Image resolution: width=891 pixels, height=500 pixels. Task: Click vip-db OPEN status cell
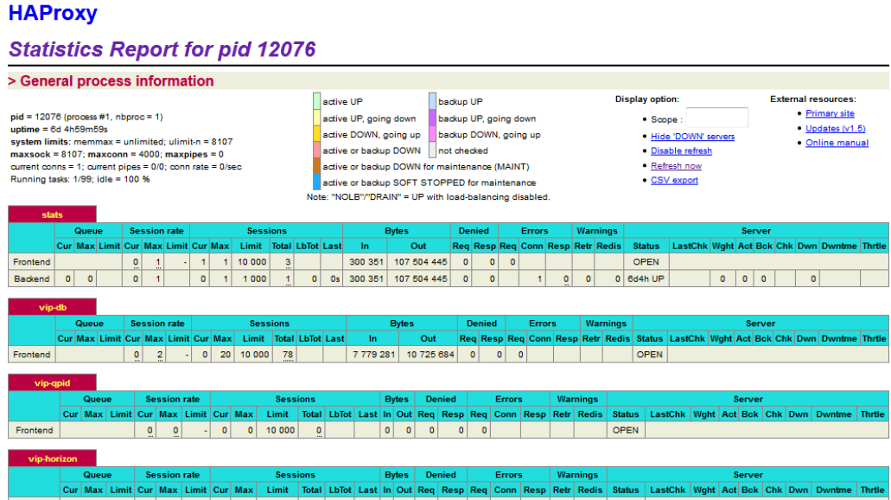pos(649,355)
